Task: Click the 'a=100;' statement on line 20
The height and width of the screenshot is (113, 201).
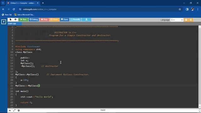Action: coord(24,80)
